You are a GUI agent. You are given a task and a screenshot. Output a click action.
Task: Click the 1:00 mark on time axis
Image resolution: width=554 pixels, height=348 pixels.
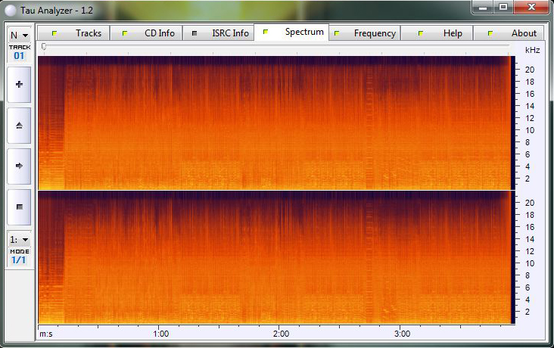[x=160, y=334]
